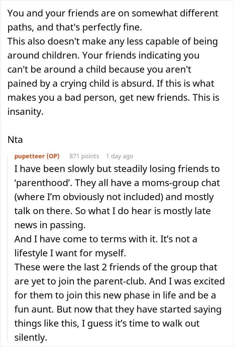Click the 871 points score label
The image size is (234, 347).
pos(84,156)
